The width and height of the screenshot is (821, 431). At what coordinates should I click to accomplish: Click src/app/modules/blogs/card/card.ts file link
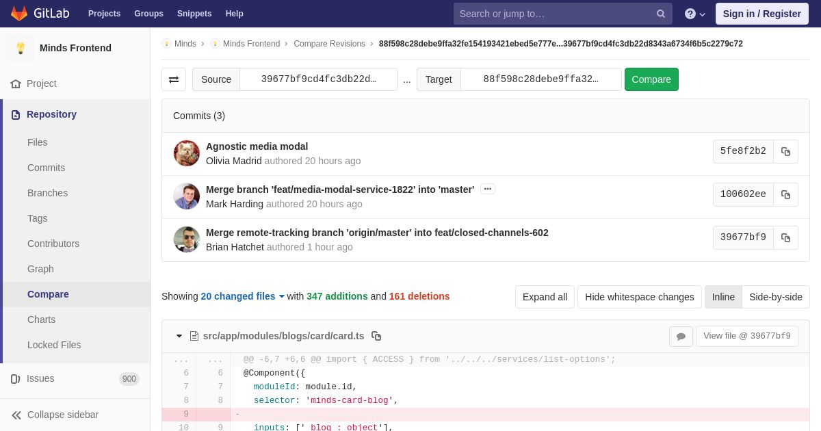point(283,336)
